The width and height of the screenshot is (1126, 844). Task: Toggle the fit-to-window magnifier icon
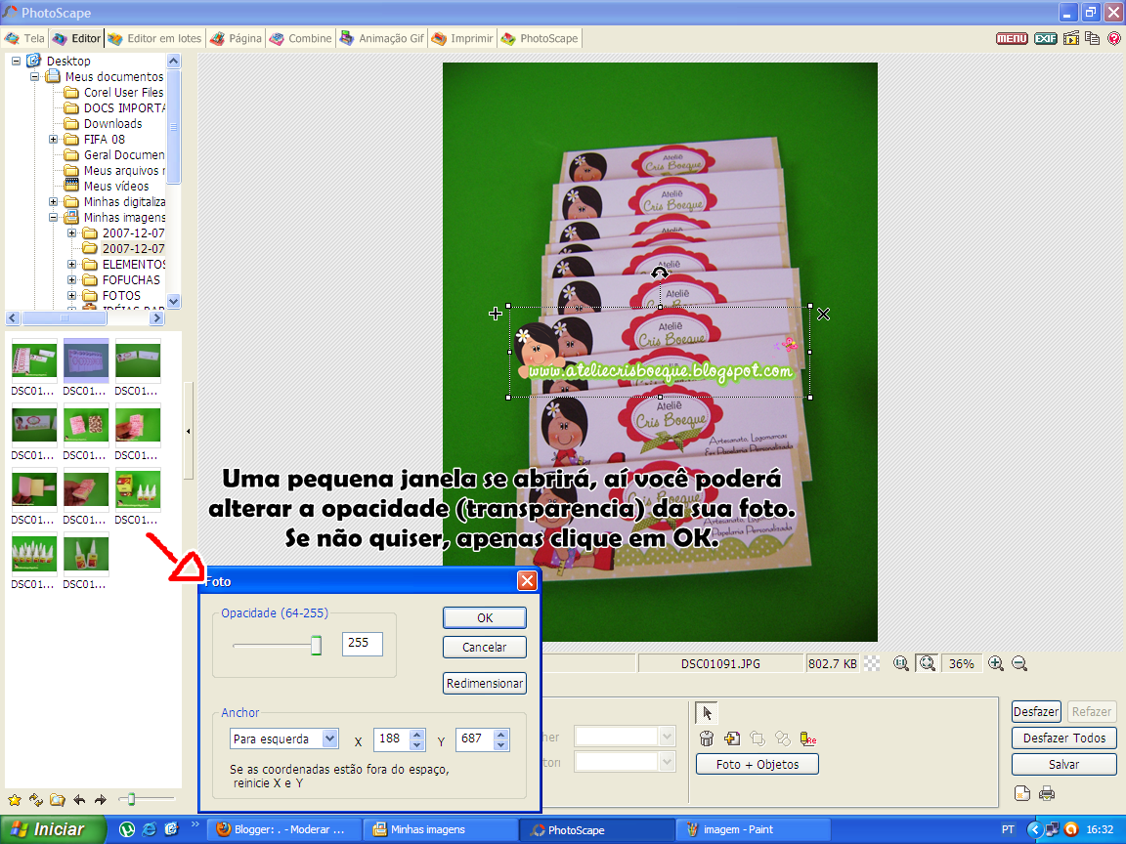[927, 664]
